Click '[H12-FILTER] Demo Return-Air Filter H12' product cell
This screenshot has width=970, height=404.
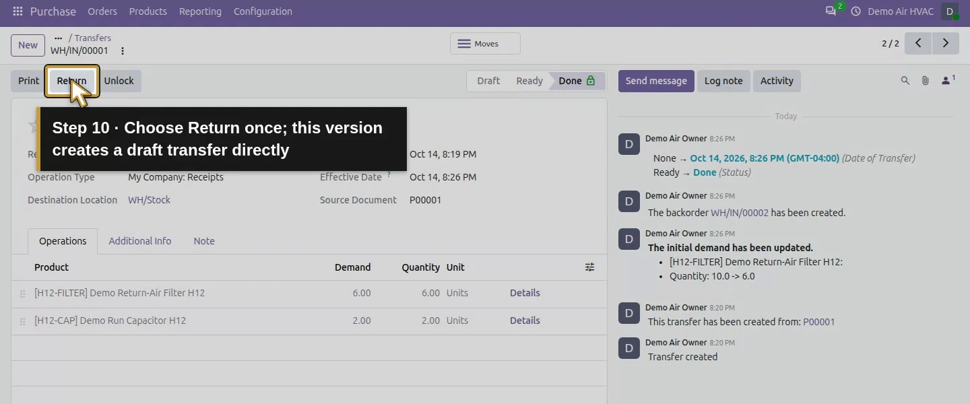pos(119,293)
